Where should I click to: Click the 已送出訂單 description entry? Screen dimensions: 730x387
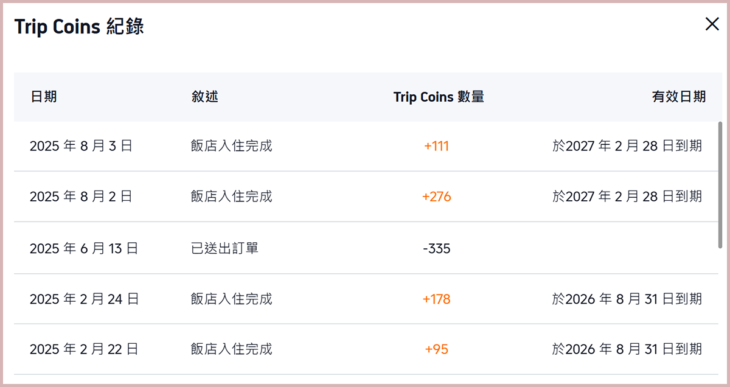(x=224, y=248)
